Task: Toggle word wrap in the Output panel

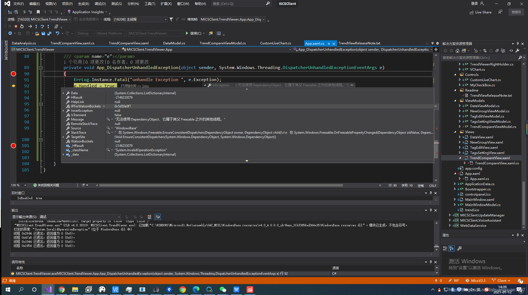Action: click(x=158, y=217)
